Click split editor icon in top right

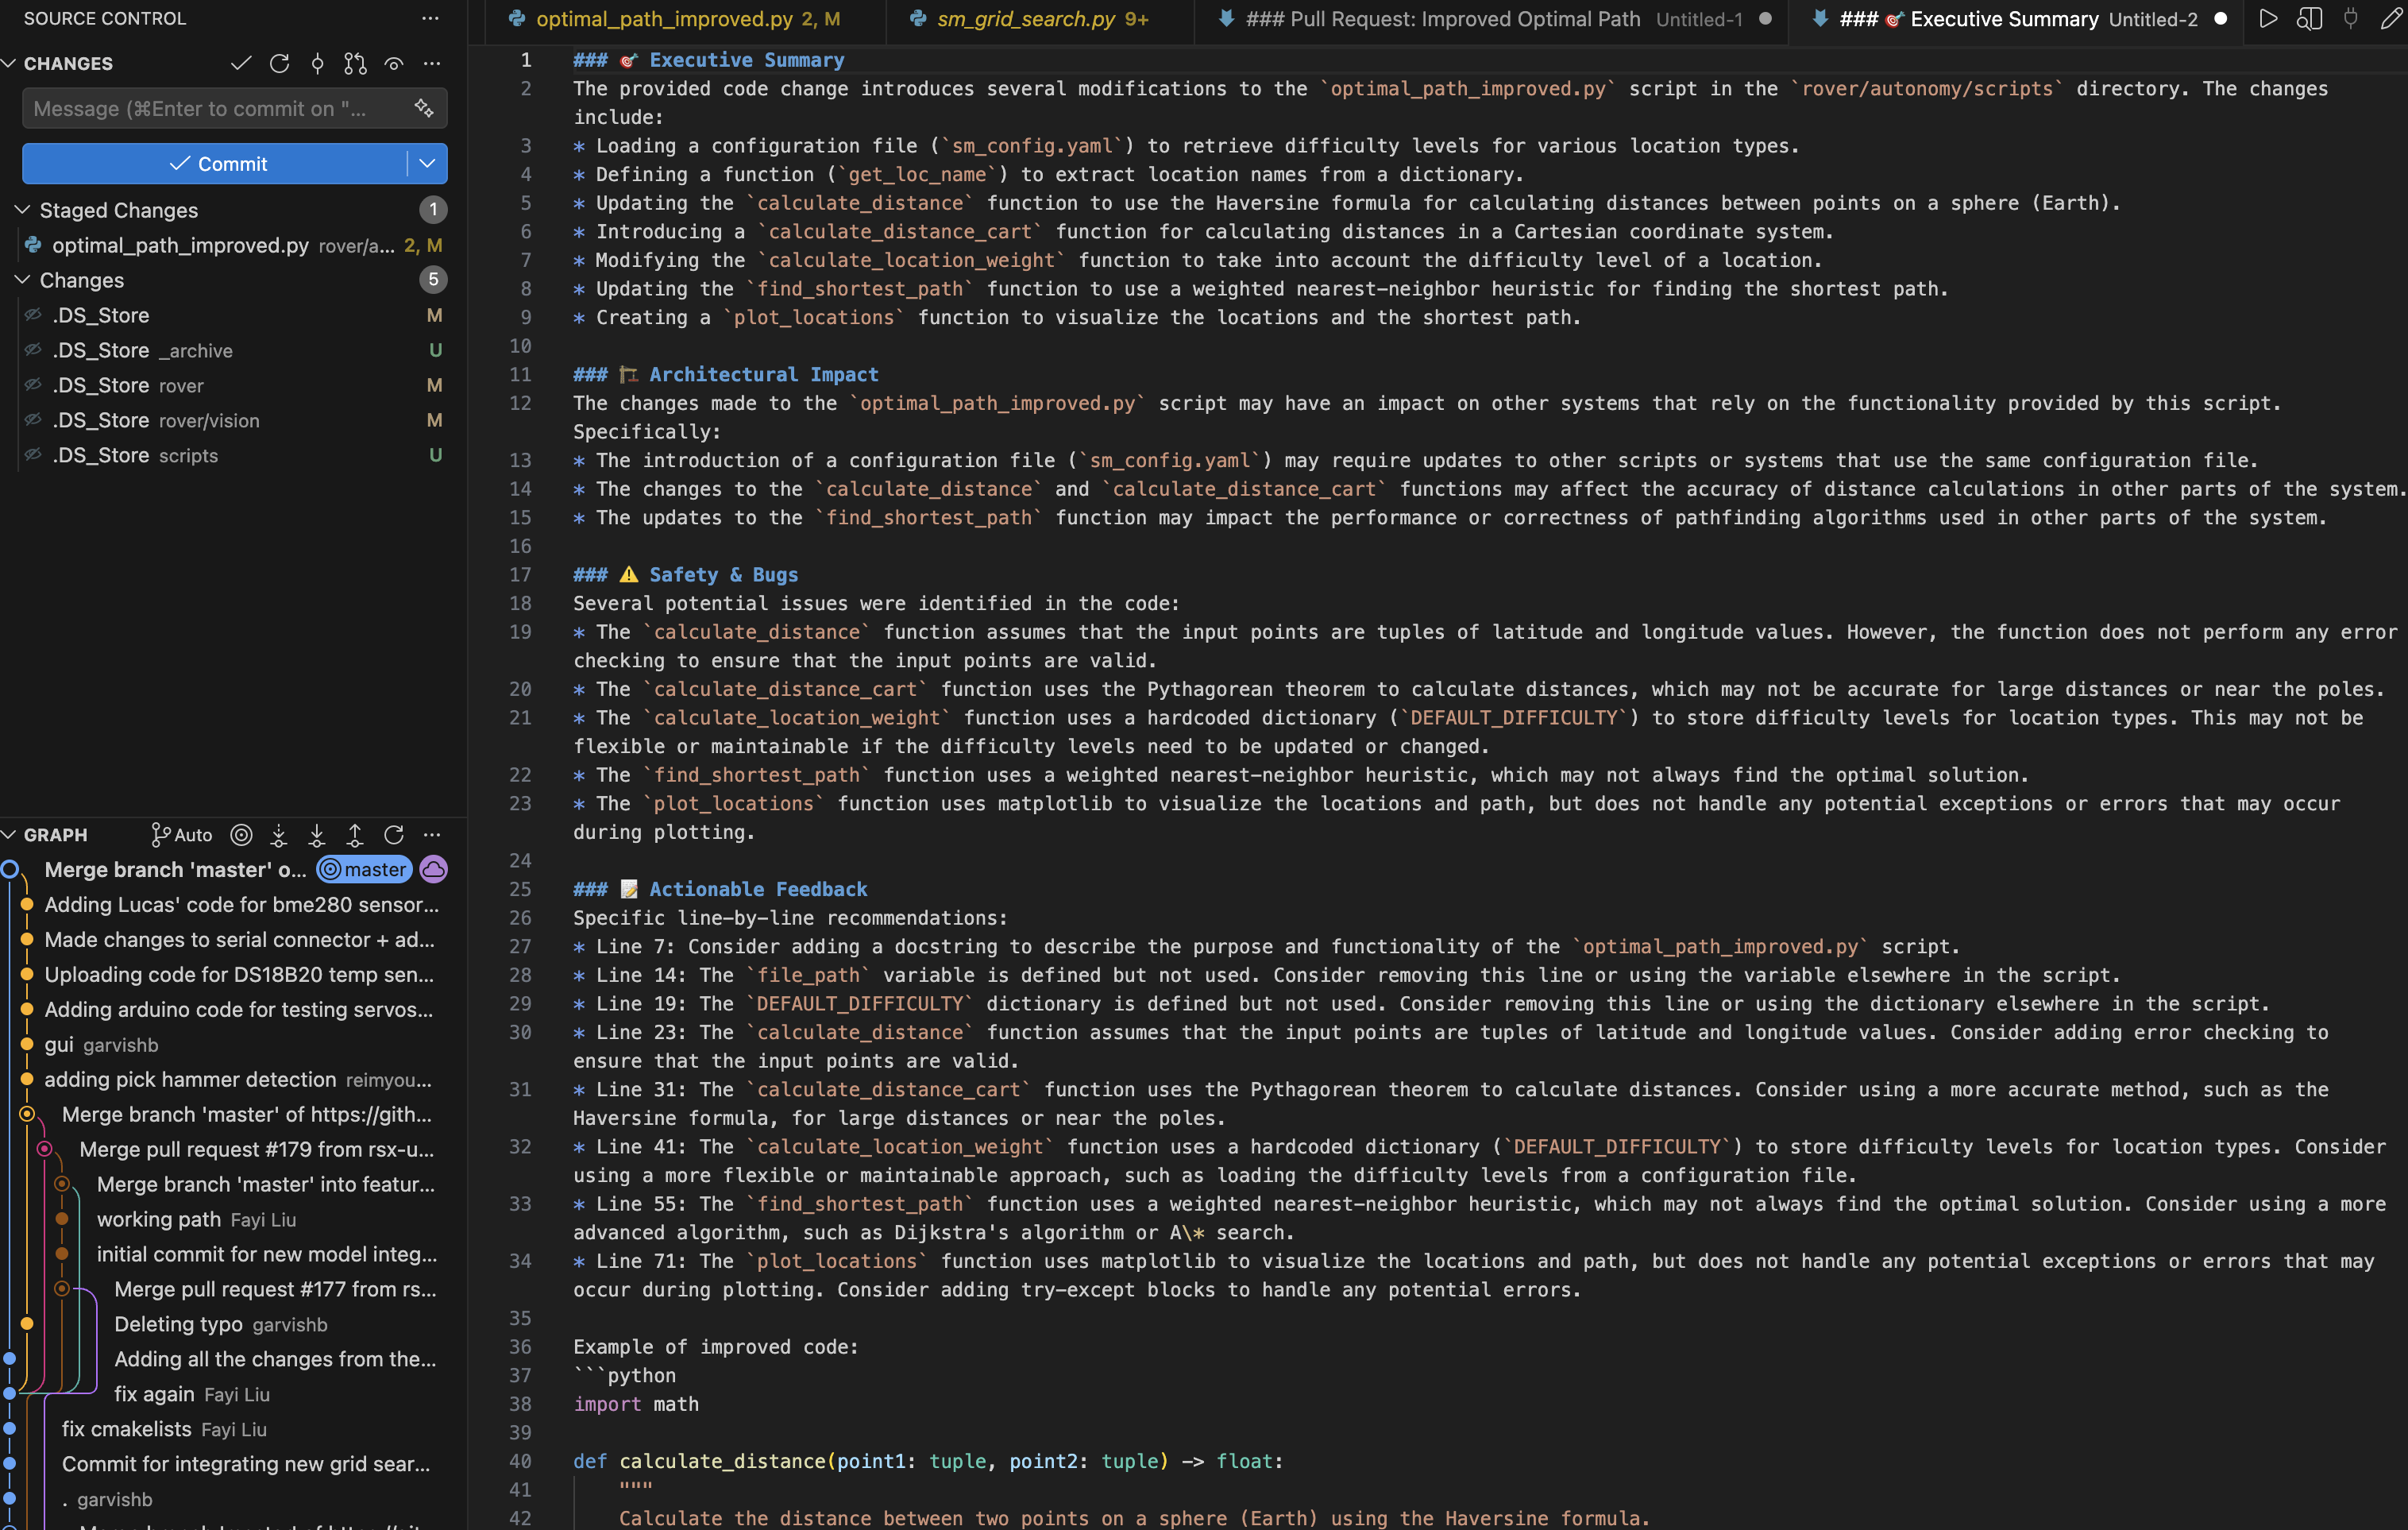tap(2309, 19)
